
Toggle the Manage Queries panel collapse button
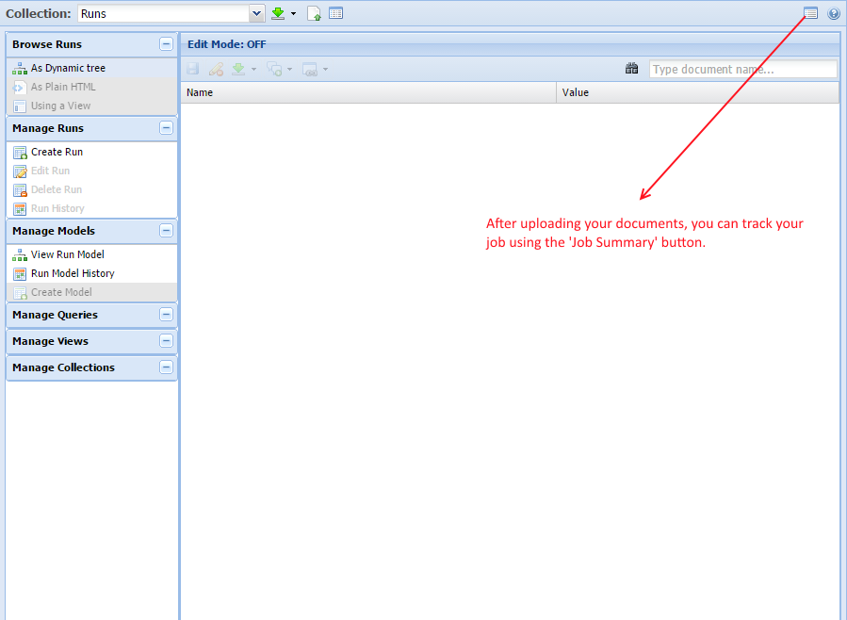pyautogui.click(x=167, y=315)
